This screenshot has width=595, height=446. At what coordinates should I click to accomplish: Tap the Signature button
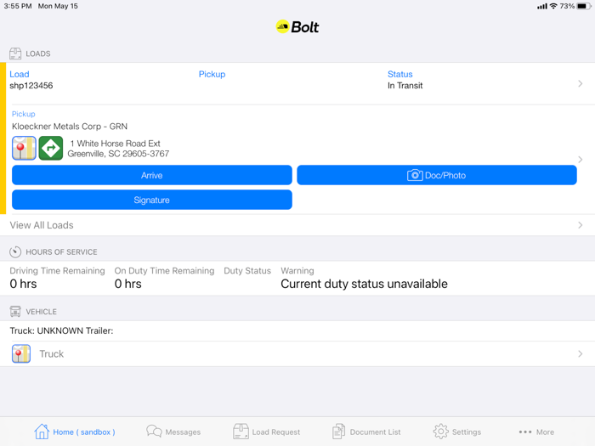click(x=152, y=200)
